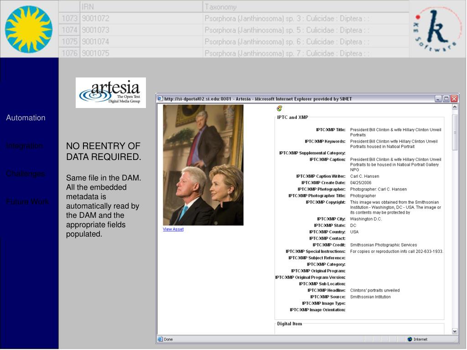Image resolution: width=467 pixels, height=350 pixels.
Task: Click the IPTC/XMP Photographer Title label
Action: pyautogui.click(x=317, y=196)
